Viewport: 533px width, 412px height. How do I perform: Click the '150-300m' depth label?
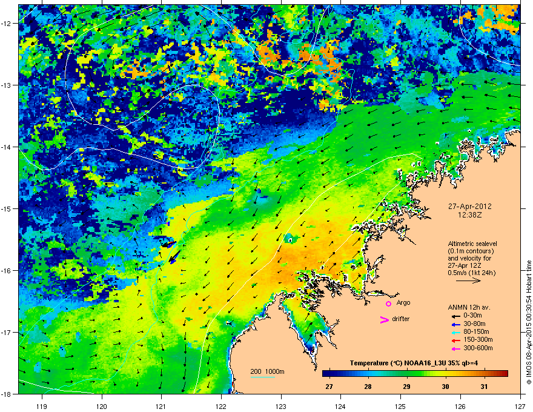(478, 339)
